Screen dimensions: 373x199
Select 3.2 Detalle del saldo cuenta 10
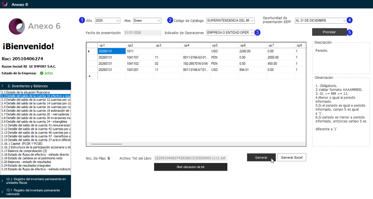pyautogui.click(x=36, y=96)
